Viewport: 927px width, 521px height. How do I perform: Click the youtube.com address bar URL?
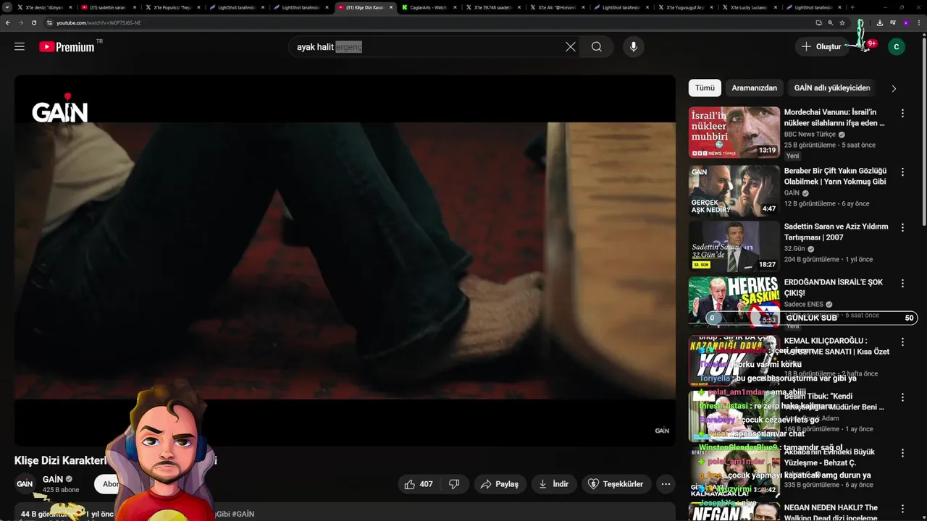(x=98, y=22)
